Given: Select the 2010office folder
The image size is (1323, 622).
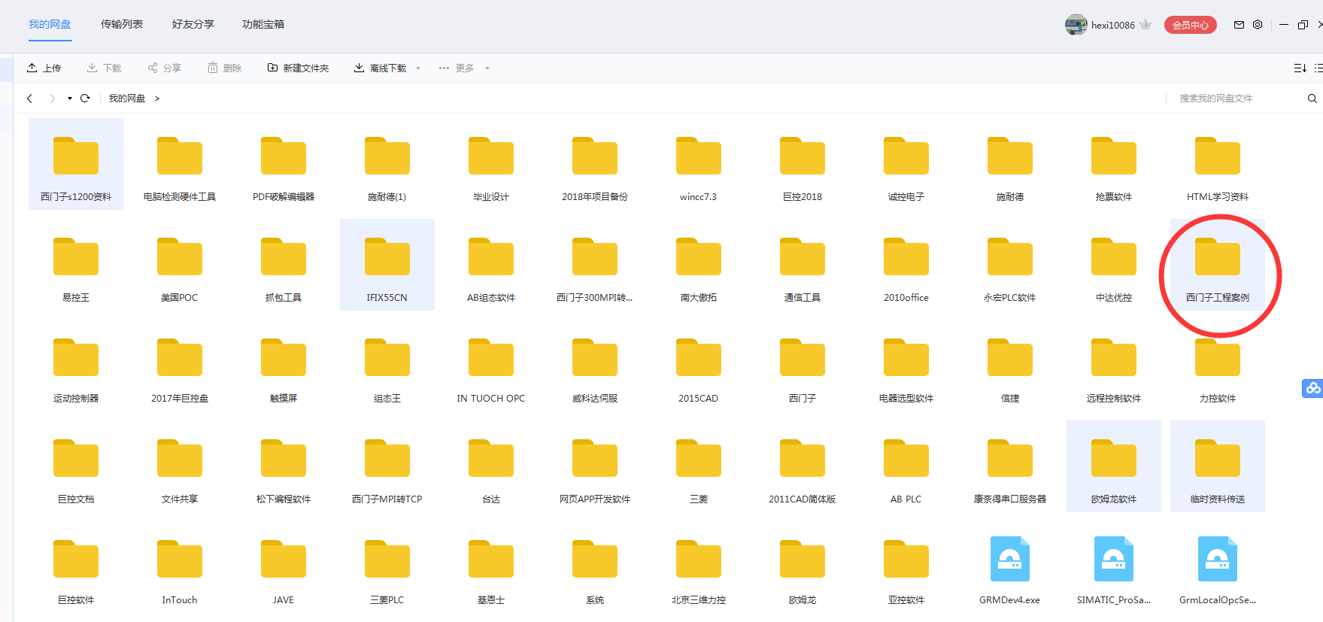Looking at the screenshot, I should tap(906, 265).
